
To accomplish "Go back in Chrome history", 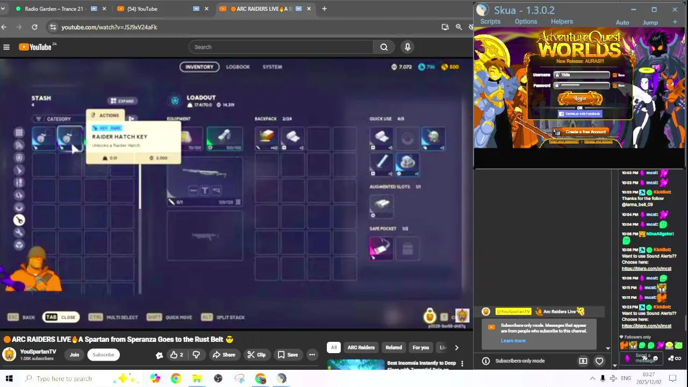I will (4, 27).
